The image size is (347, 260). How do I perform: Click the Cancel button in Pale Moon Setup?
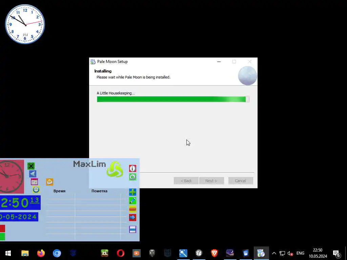point(241,181)
